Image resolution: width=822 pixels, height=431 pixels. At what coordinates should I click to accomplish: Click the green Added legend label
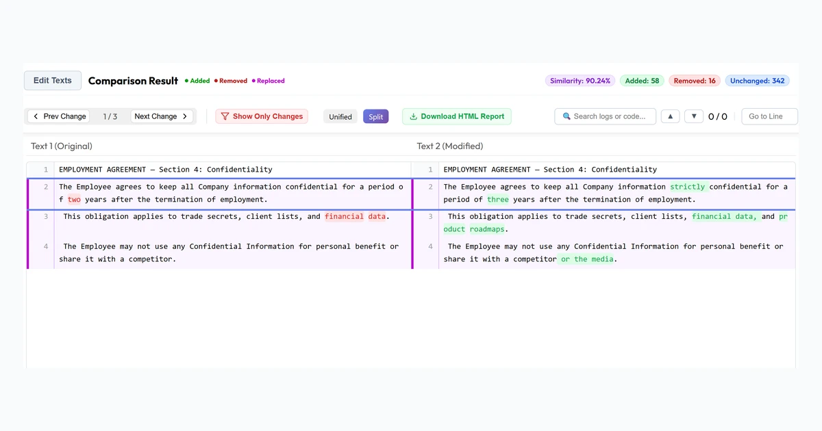[x=197, y=81]
